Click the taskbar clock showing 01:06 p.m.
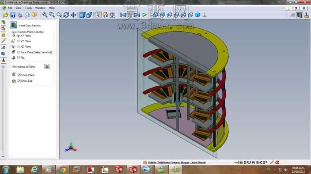Screen dimensions: 311x174 pos(298,170)
